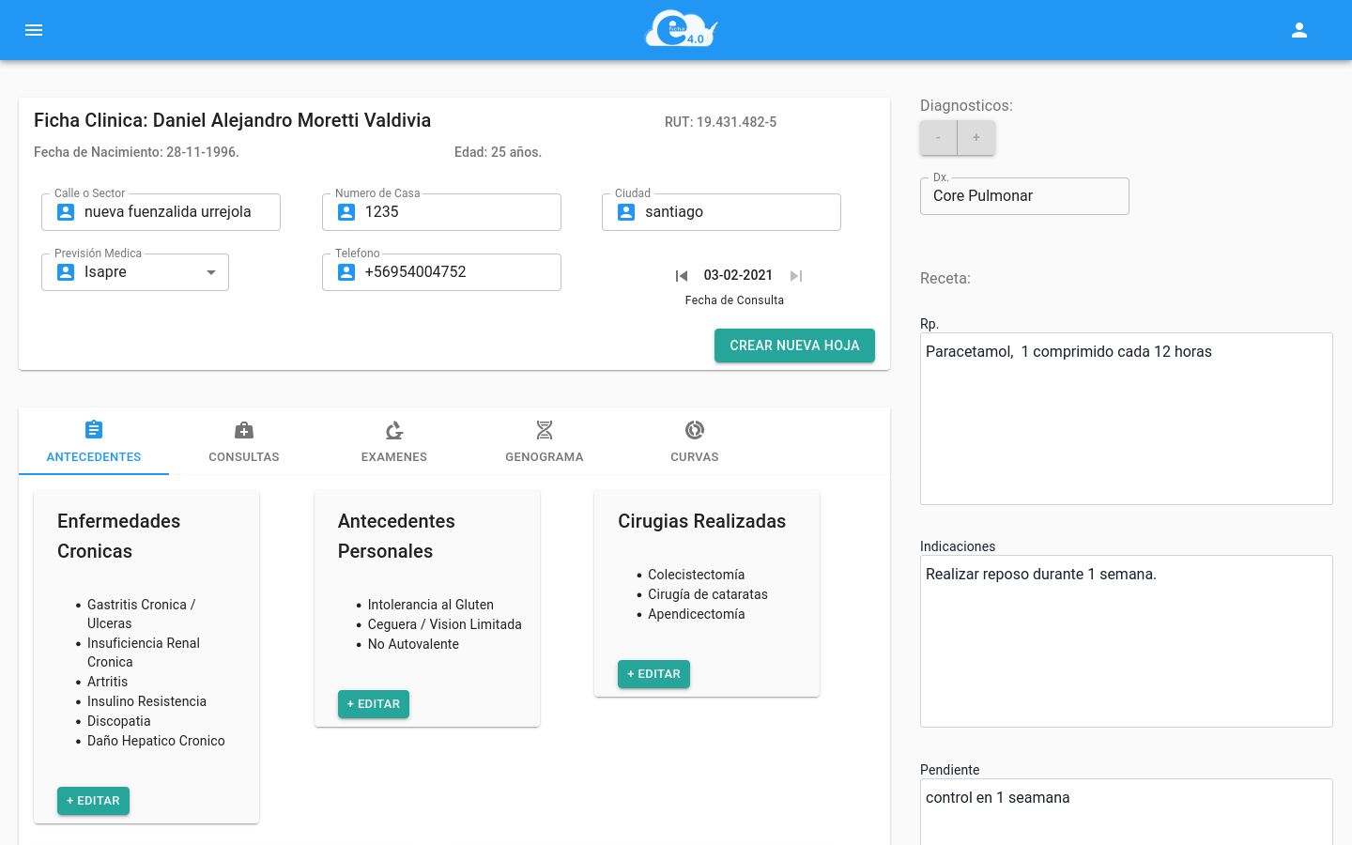Image resolution: width=1352 pixels, height=845 pixels.
Task: Remove a diagnosis with minus button
Action: 938,138
